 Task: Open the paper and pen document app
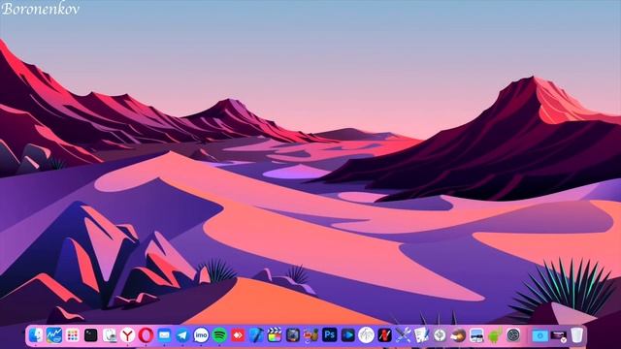pos(421,335)
